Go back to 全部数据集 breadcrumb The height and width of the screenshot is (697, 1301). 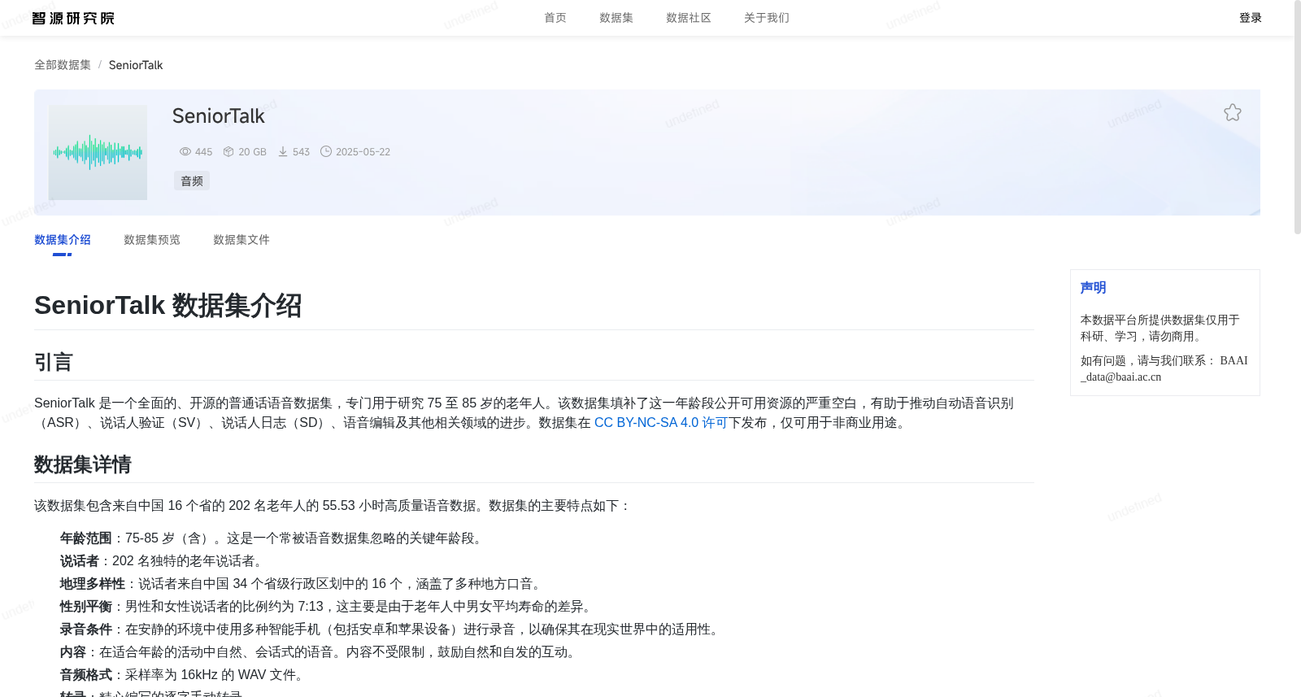tap(63, 65)
